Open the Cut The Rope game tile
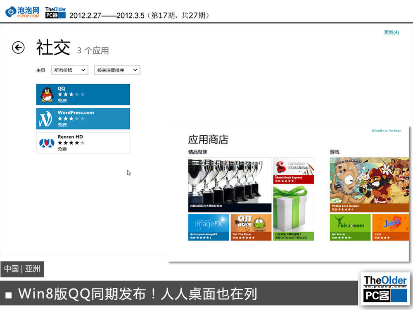The width and height of the screenshot is (413, 310). point(251,227)
